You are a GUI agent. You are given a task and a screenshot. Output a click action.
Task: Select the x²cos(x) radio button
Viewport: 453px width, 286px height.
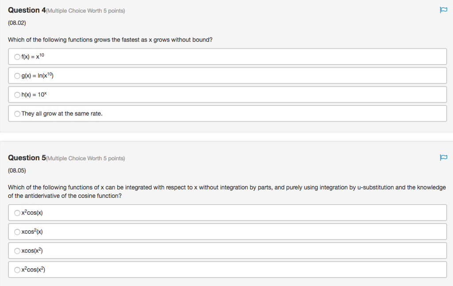click(x=17, y=213)
